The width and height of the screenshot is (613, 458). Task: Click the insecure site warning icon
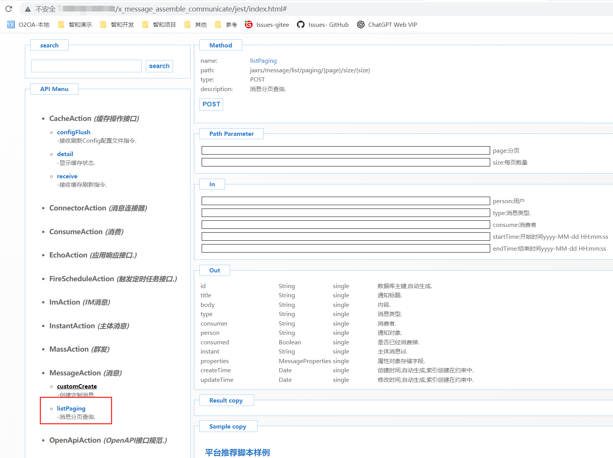pos(28,9)
